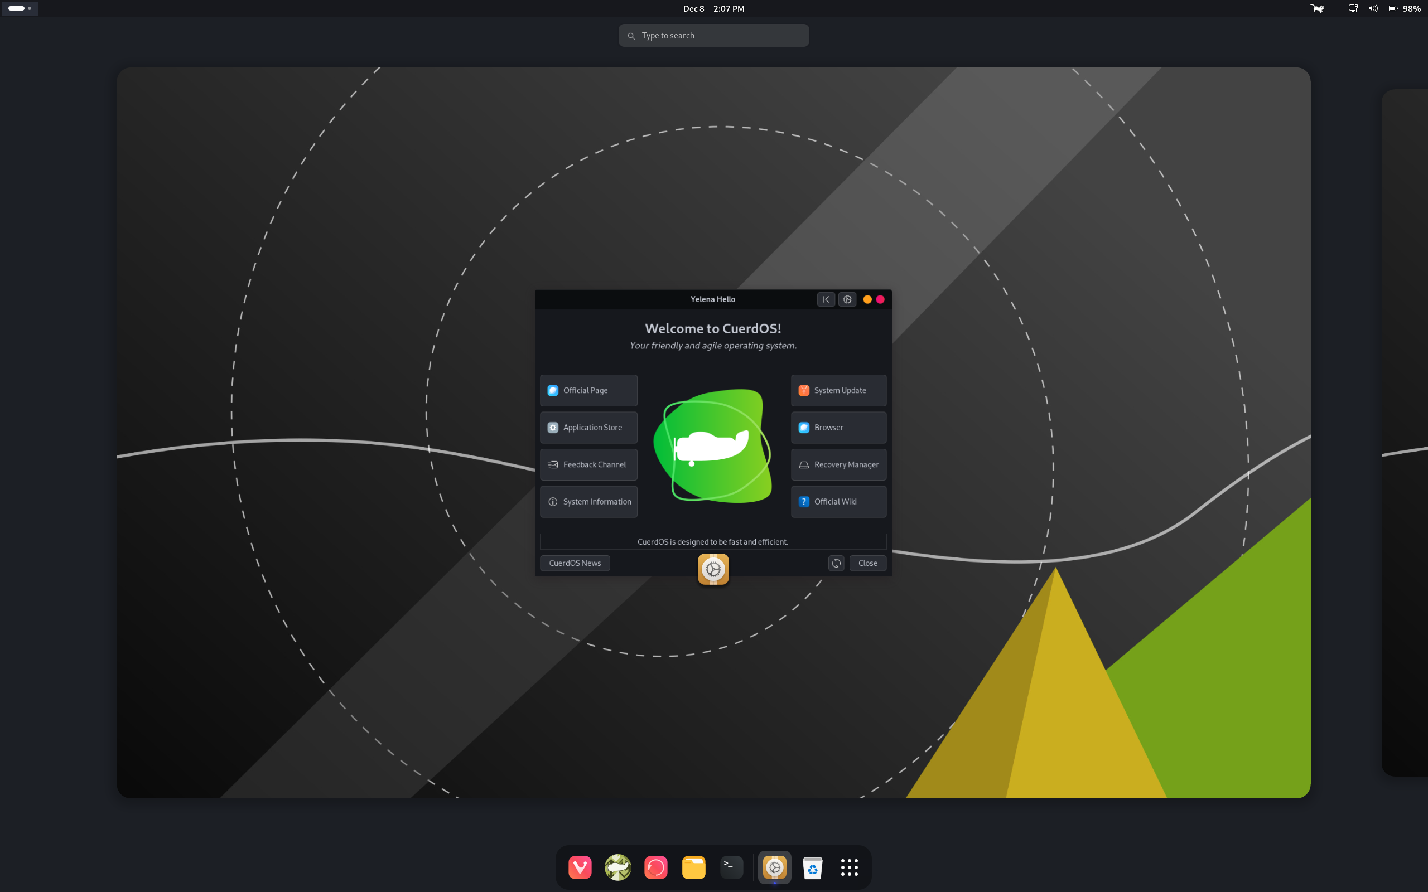Image resolution: width=1428 pixels, height=892 pixels.
Task: Start System Update
Action: [x=838, y=390]
